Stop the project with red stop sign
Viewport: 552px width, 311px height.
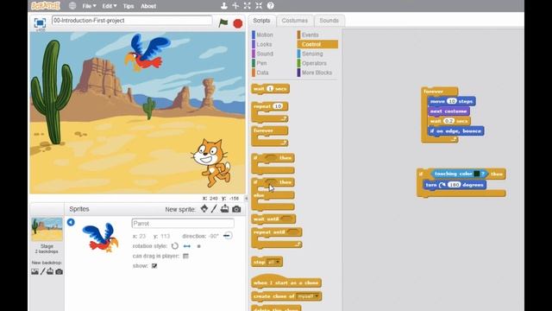pos(238,23)
